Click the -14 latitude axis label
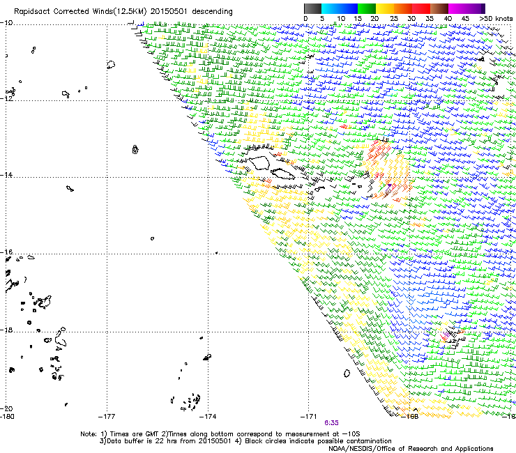The width and height of the screenshot is (516, 453). click(6, 175)
